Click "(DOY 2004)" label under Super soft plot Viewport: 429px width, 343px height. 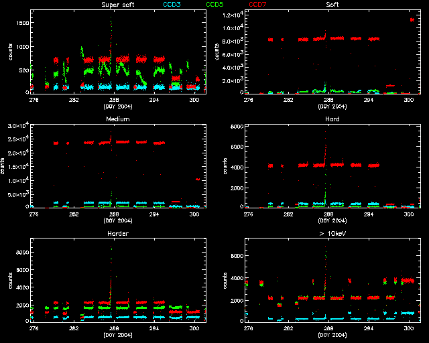pyautogui.click(x=117, y=106)
